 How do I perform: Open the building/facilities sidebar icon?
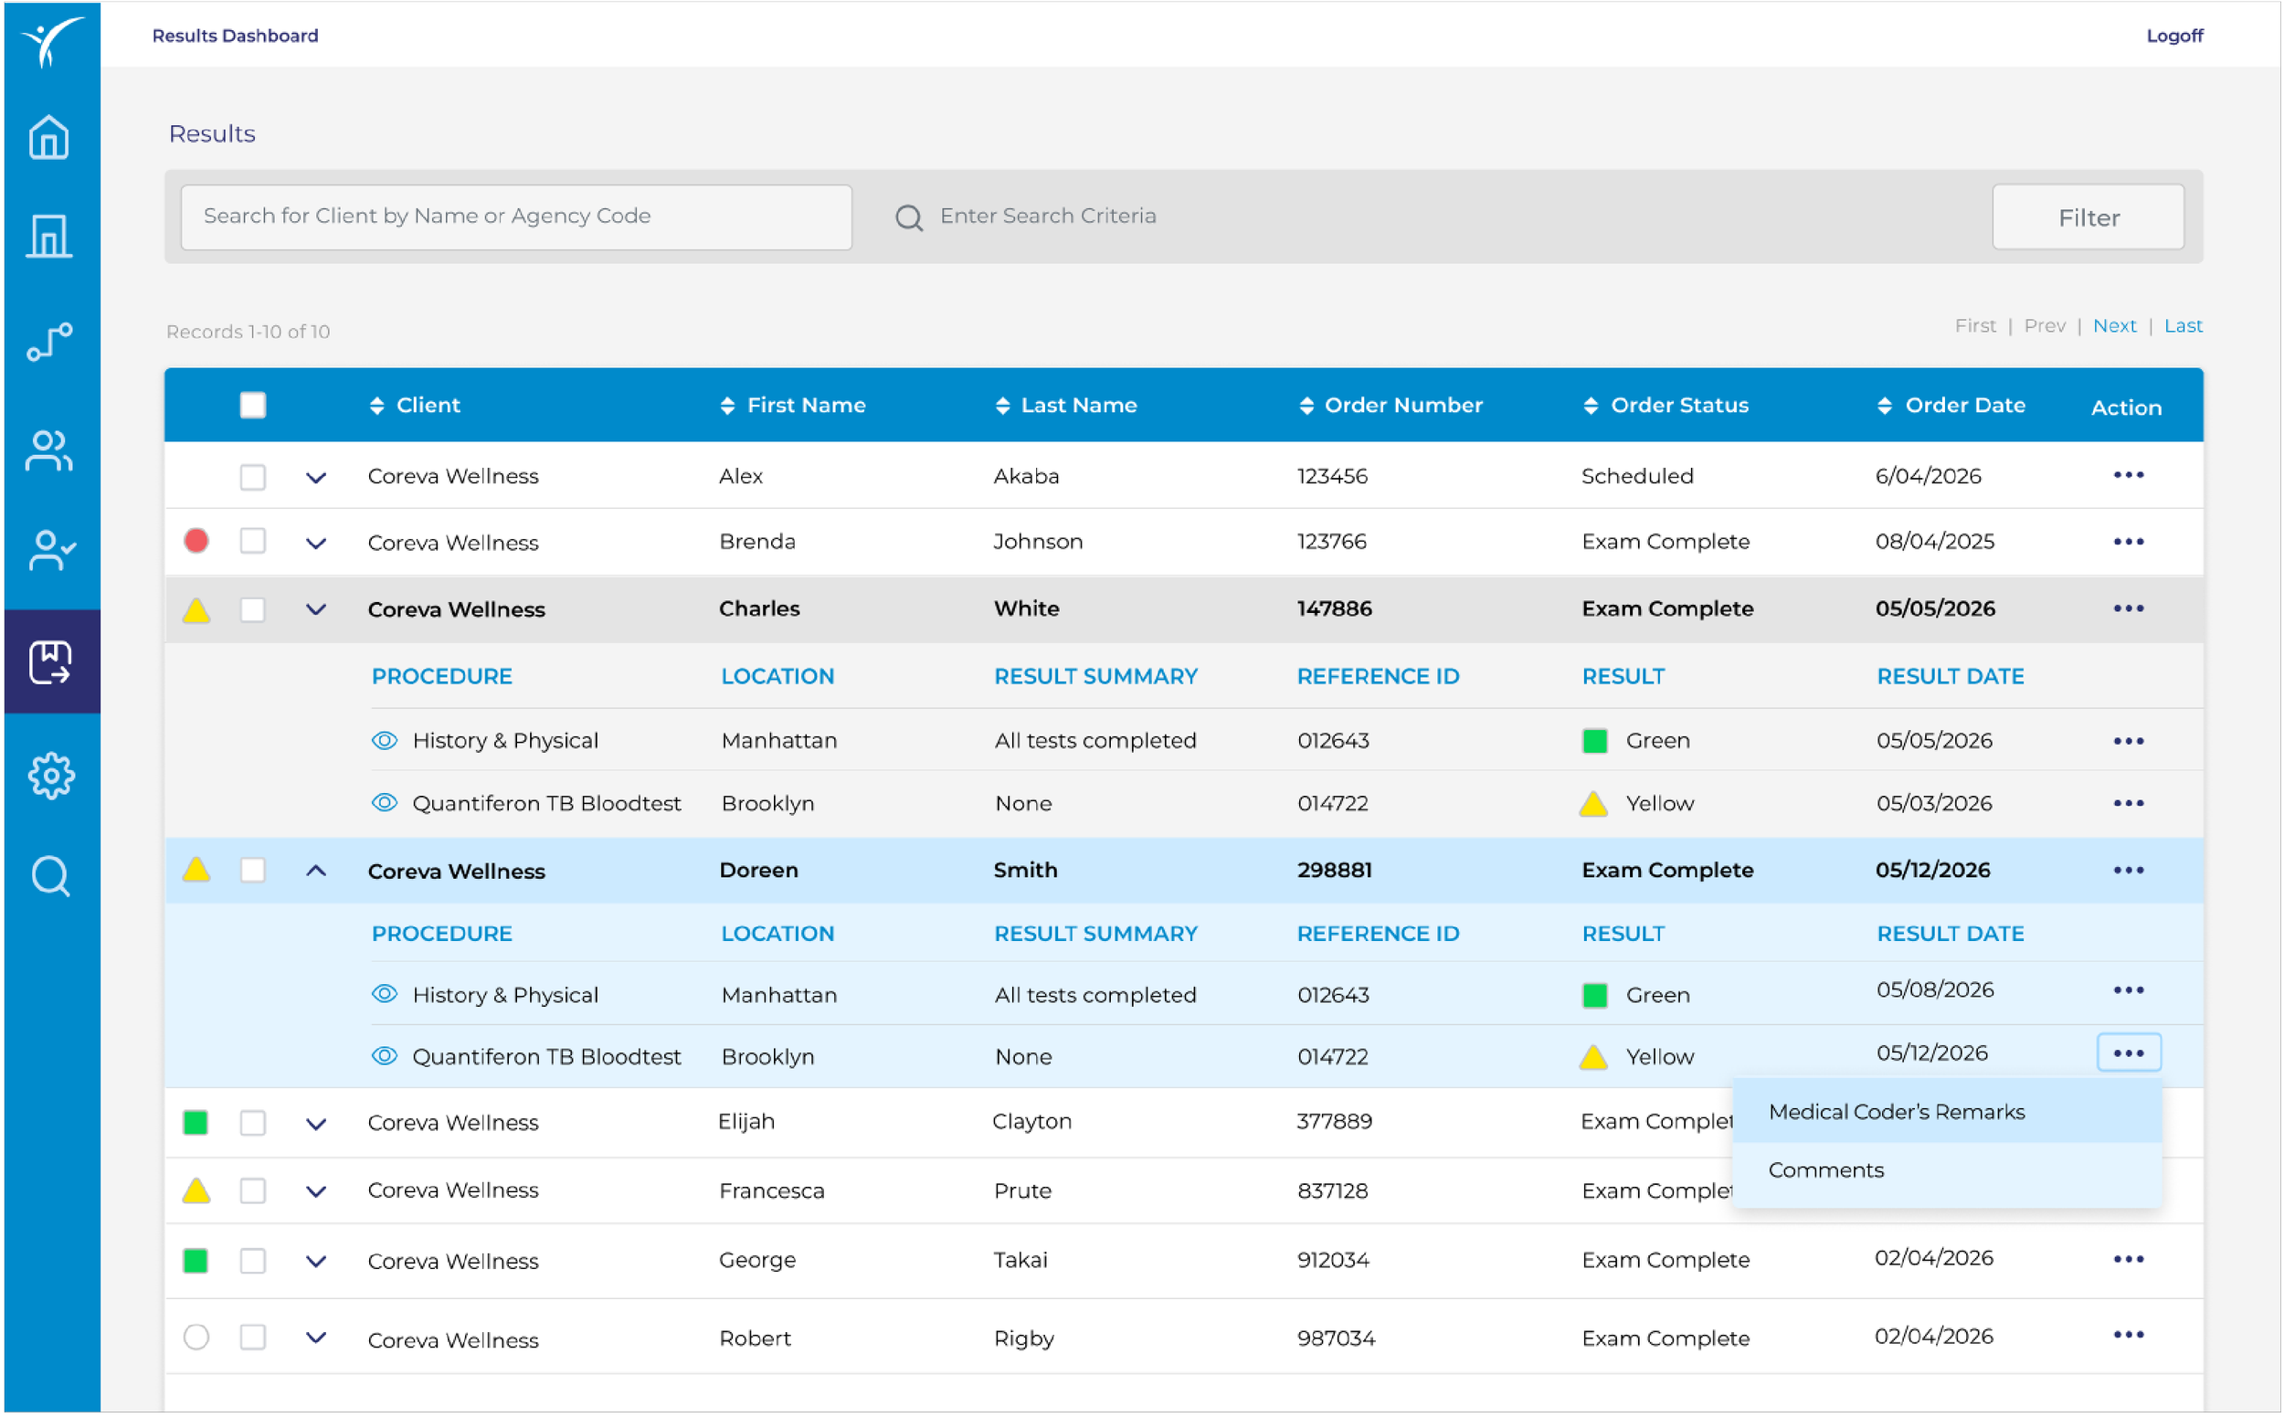coord(48,236)
